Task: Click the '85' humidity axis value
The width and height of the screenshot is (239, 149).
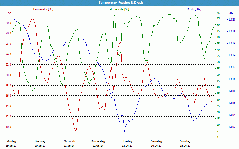Action: coord(218,31)
